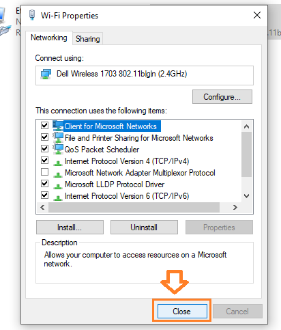281x330 pixels.
Task: Enable Microsoft Network Adapter Multiplexor Protocol checkbox
Action: coord(45,171)
